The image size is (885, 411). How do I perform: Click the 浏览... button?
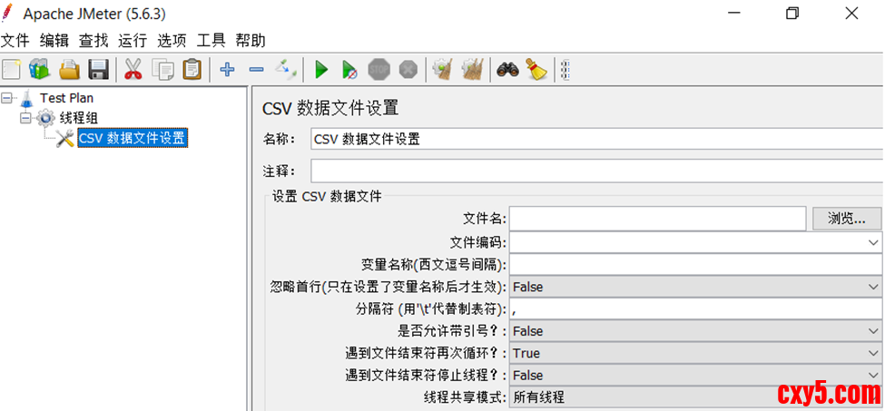click(x=847, y=219)
